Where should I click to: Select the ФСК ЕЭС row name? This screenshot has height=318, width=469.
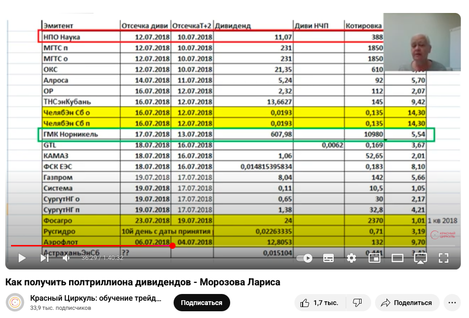coord(58,167)
